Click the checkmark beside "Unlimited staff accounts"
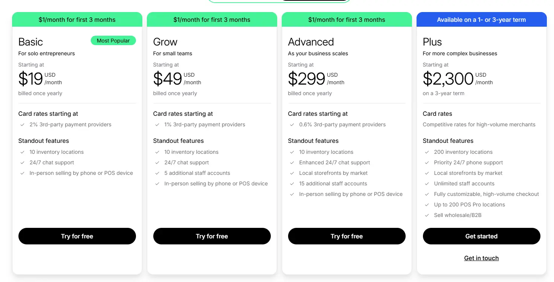 pyautogui.click(x=427, y=183)
